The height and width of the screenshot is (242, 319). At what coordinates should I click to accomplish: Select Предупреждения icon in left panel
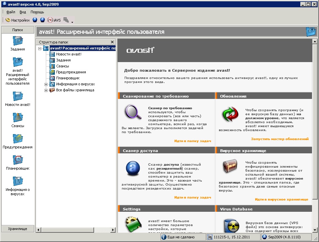click(x=18, y=139)
